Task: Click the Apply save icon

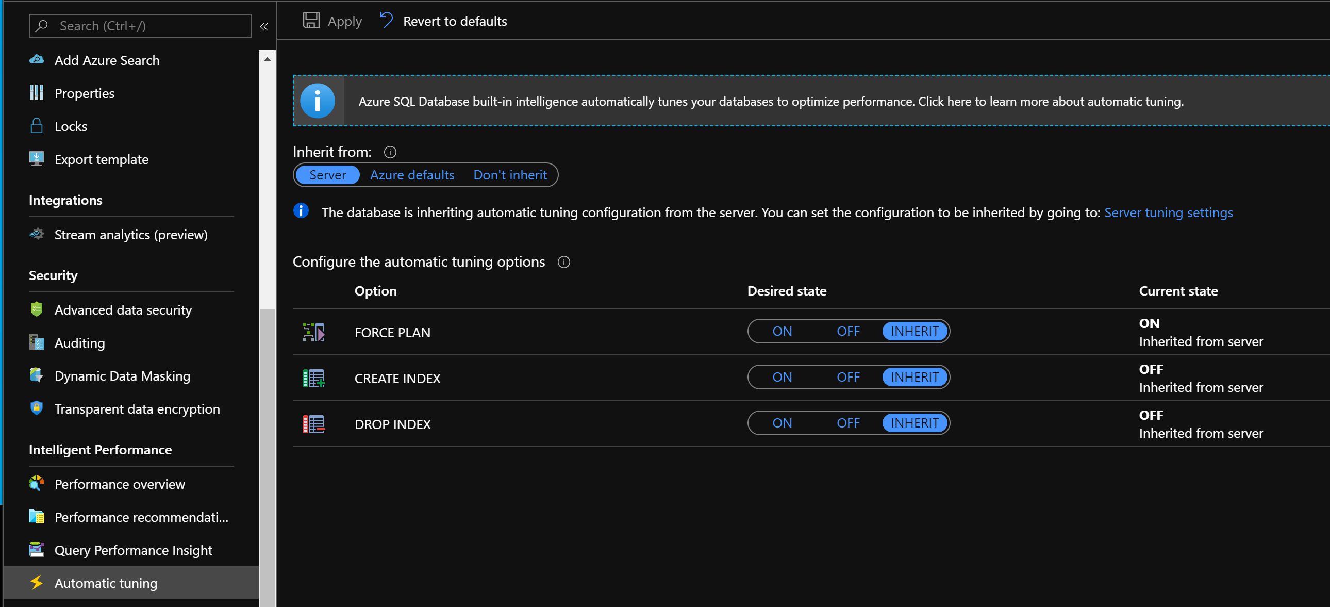Action: click(311, 21)
